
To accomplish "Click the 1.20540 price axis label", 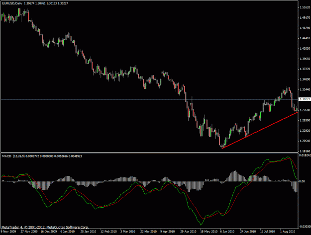I will click(x=305, y=141).
